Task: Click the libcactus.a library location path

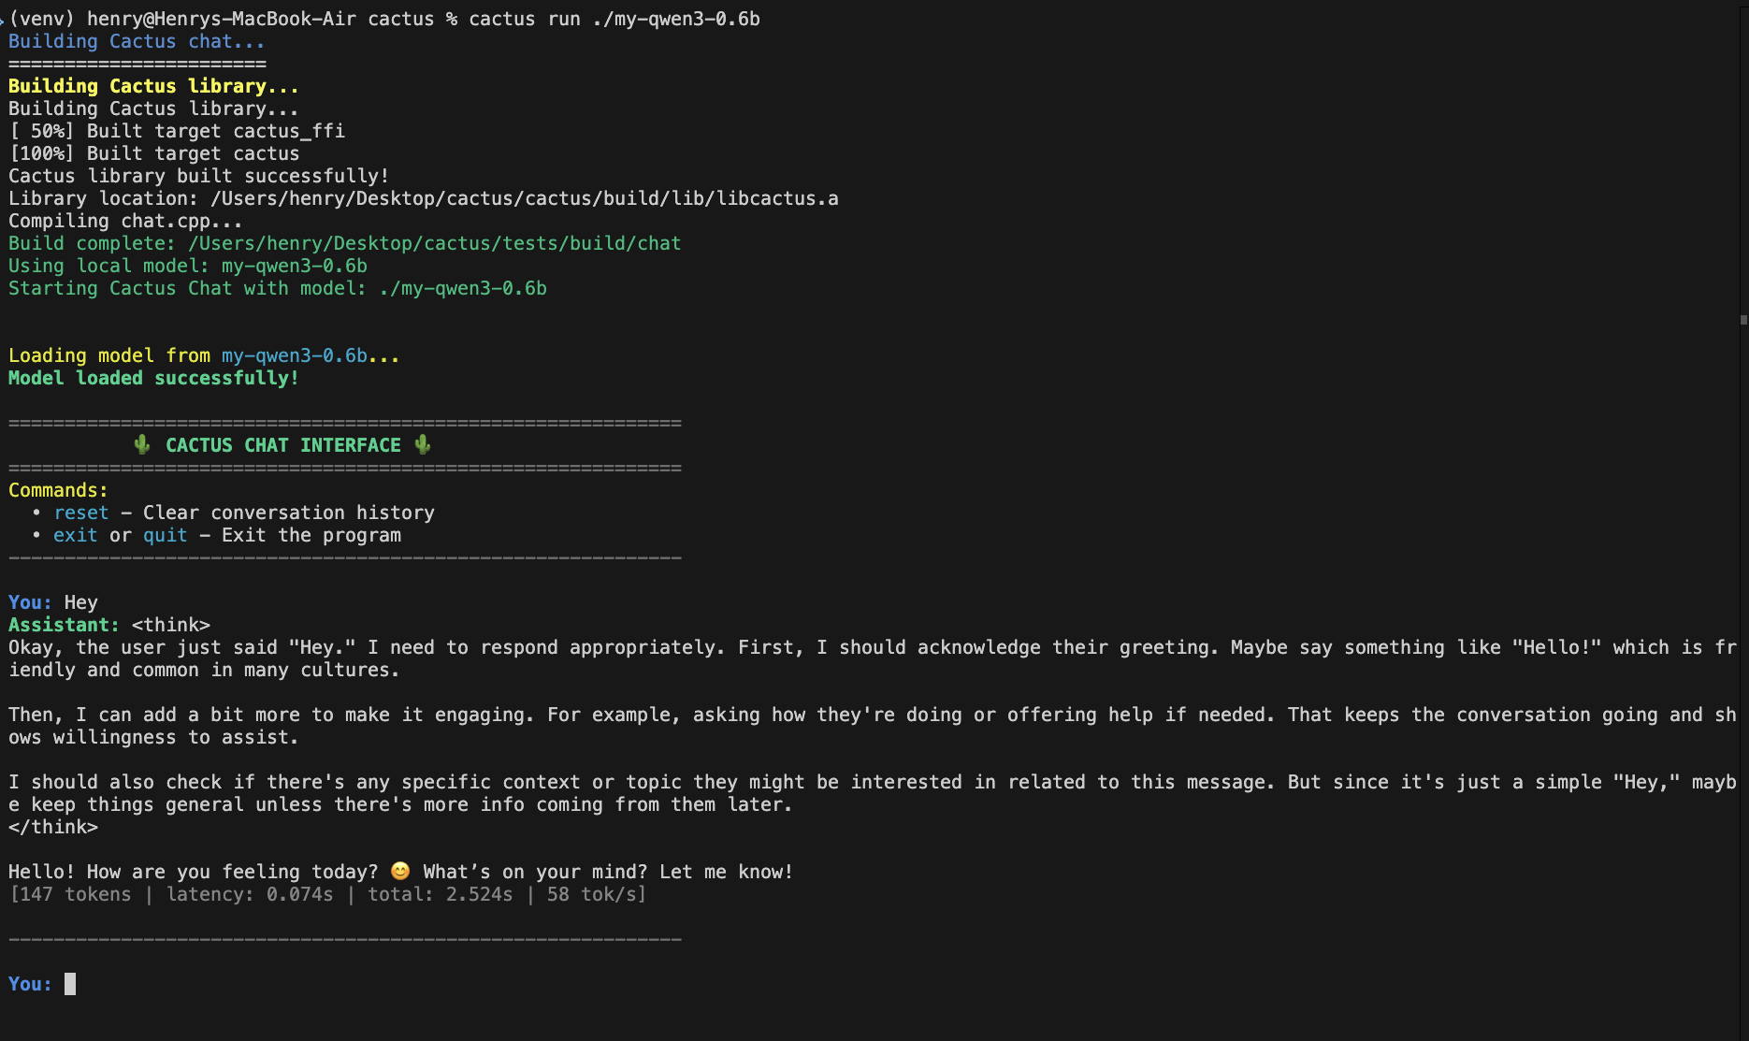Action: click(x=524, y=198)
